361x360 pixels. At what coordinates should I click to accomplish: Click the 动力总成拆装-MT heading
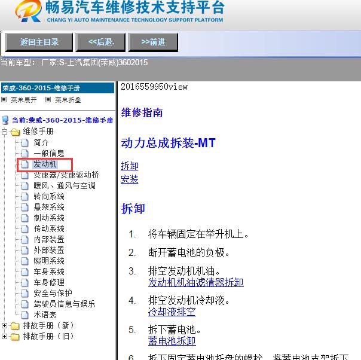pyautogui.click(x=169, y=143)
